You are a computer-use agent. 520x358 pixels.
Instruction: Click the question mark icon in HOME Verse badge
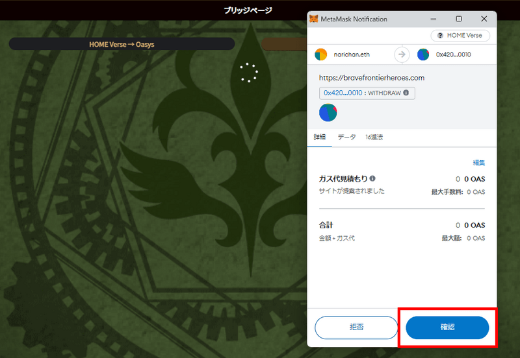coord(441,36)
